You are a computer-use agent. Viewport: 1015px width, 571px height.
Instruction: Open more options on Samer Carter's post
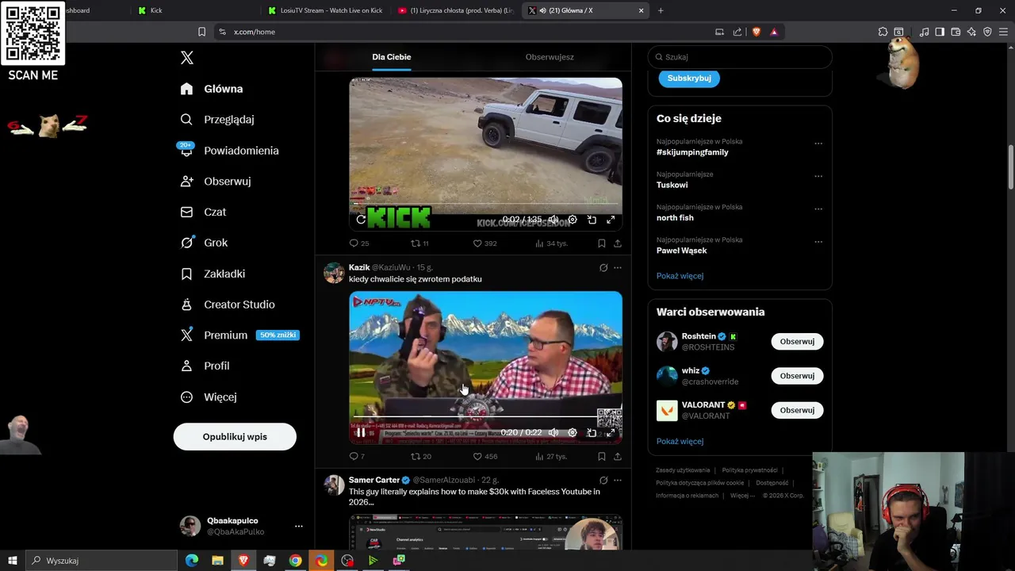point(618,481)
